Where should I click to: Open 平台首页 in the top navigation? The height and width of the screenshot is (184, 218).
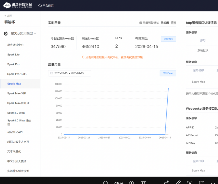48,5
